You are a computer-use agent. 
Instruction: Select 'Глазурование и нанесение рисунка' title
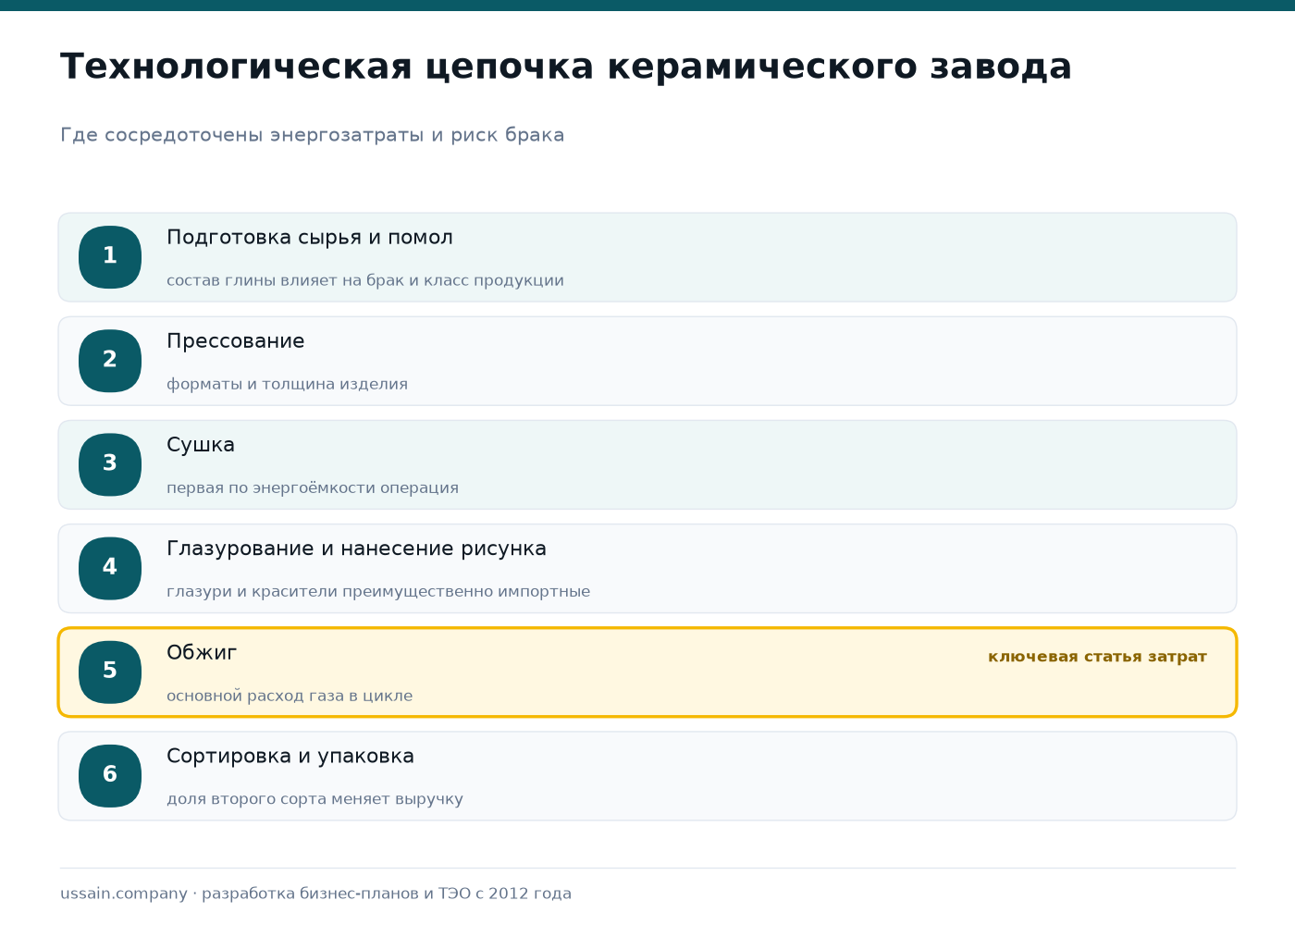[356, 549]
